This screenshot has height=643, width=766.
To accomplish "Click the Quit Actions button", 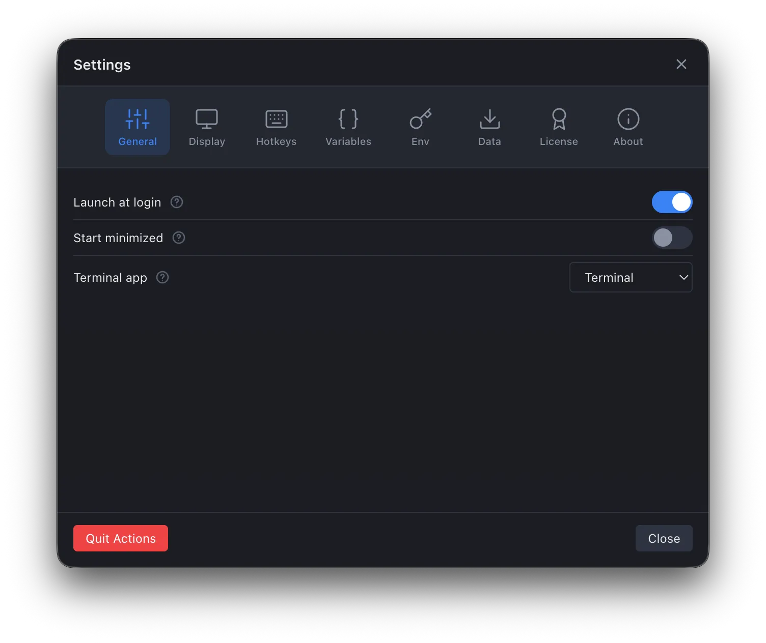I will [x=120, y=538].
